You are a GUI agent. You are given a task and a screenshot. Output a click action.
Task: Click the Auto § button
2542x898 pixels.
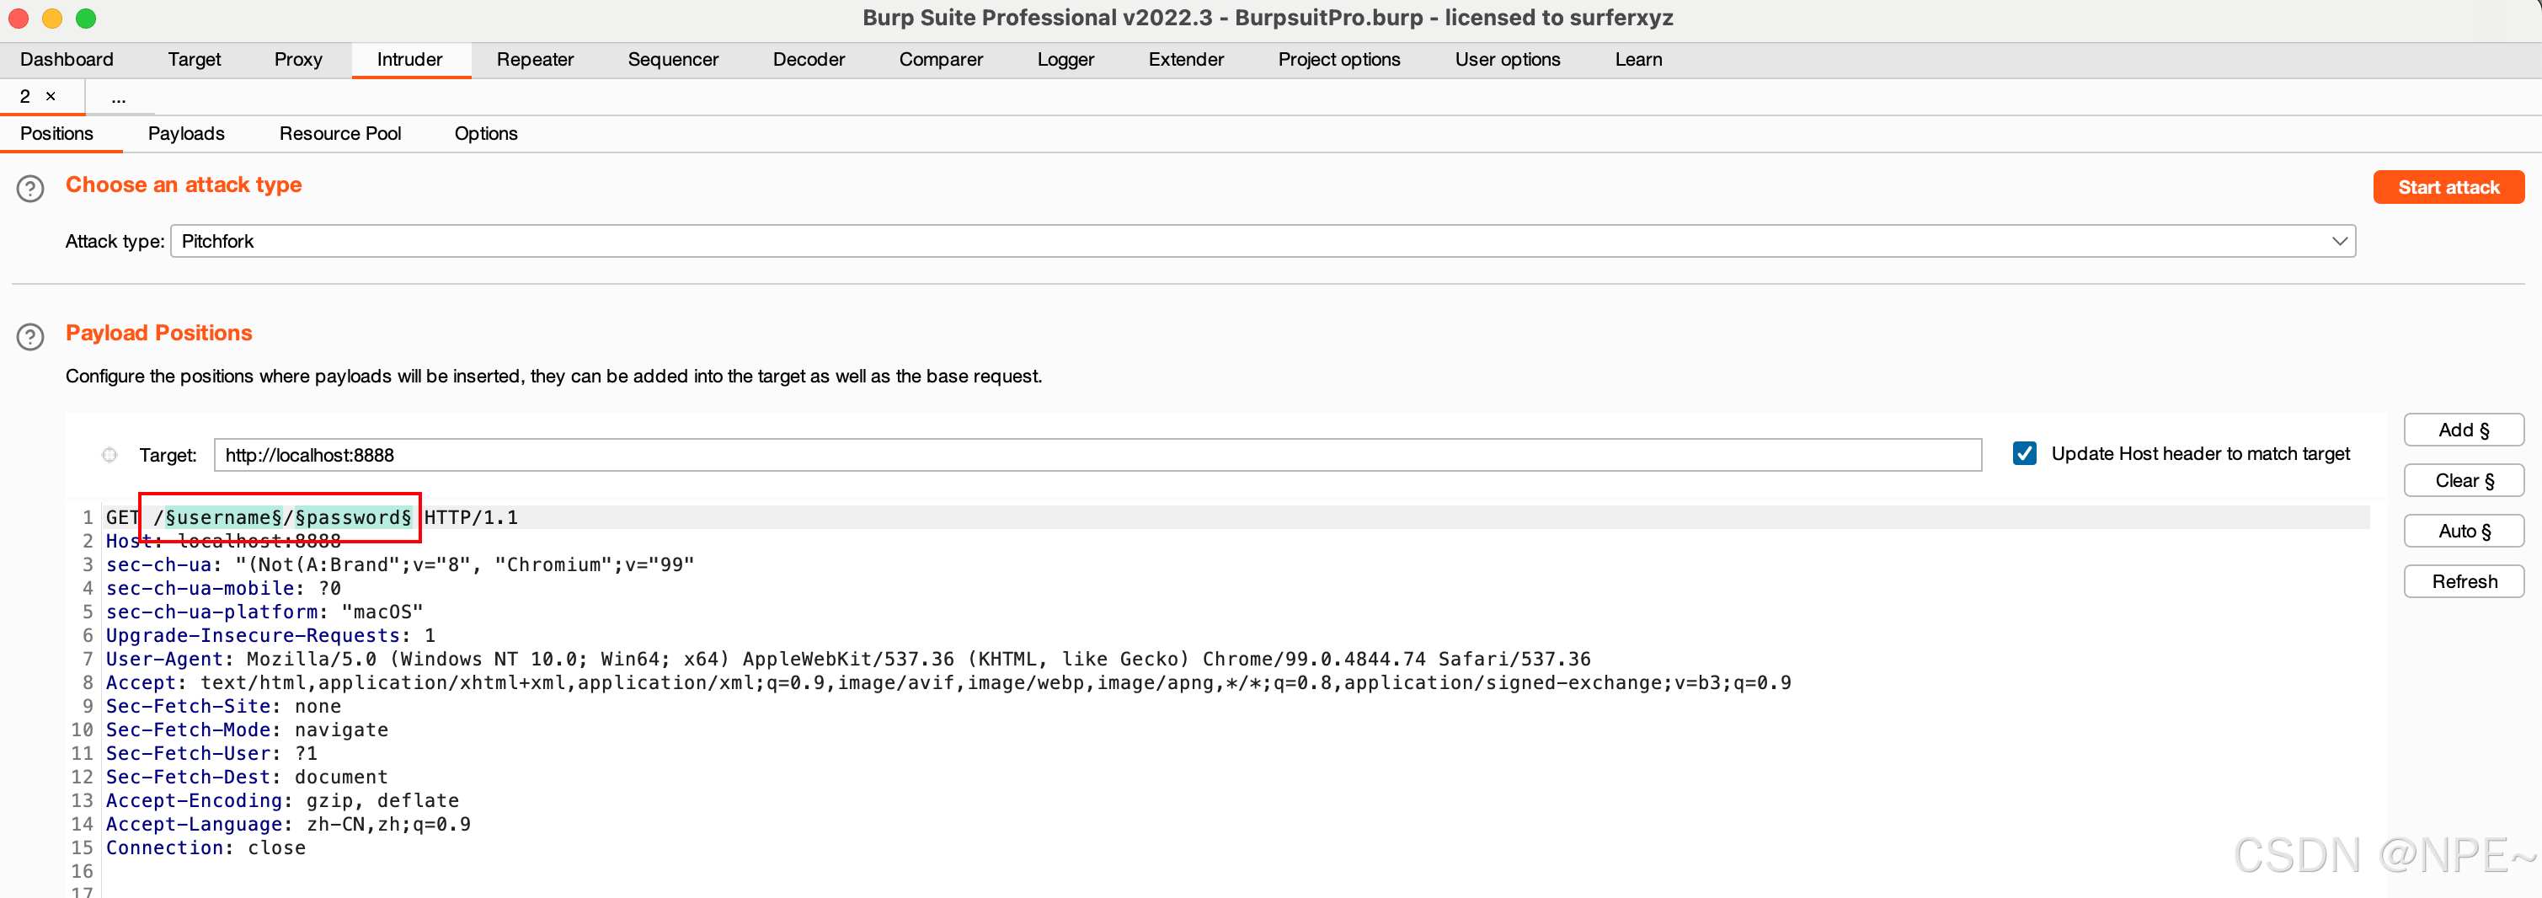(x=2463, y=531)
